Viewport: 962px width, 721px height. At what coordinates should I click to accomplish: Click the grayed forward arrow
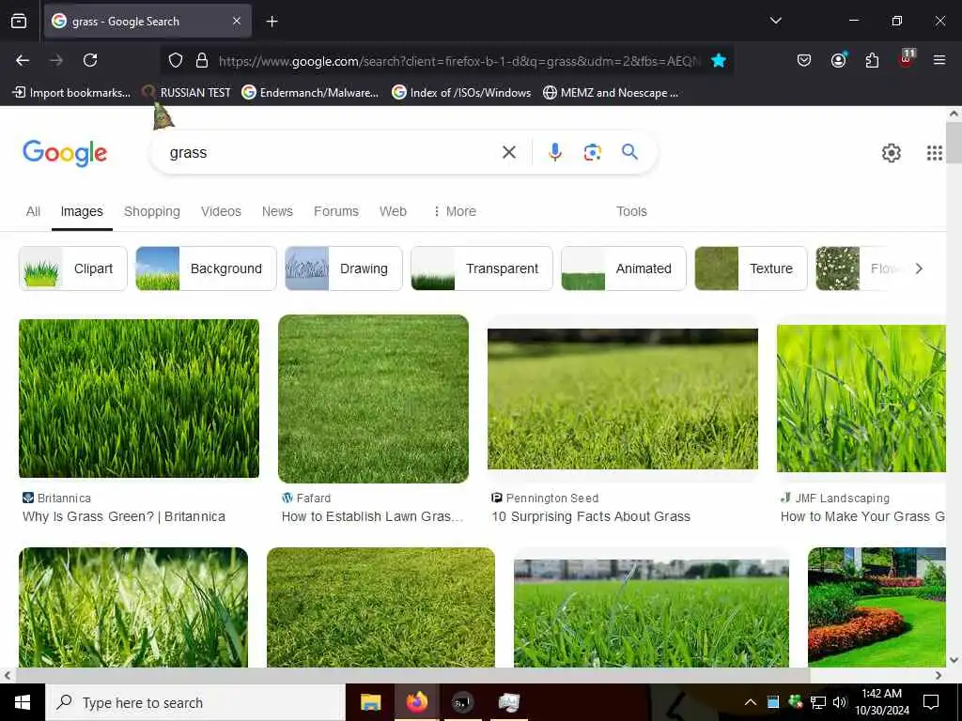[56, 60]
